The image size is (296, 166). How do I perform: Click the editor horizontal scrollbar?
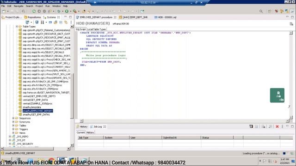[184, 121]
